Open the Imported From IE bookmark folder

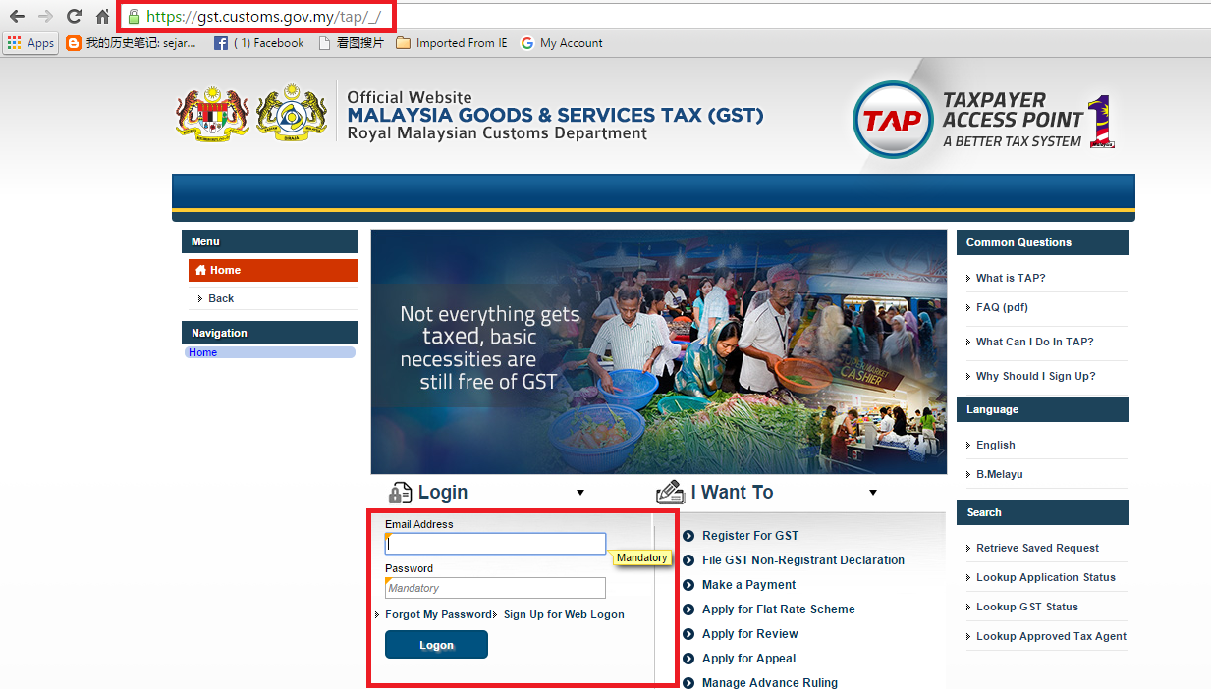pos(452,43)
